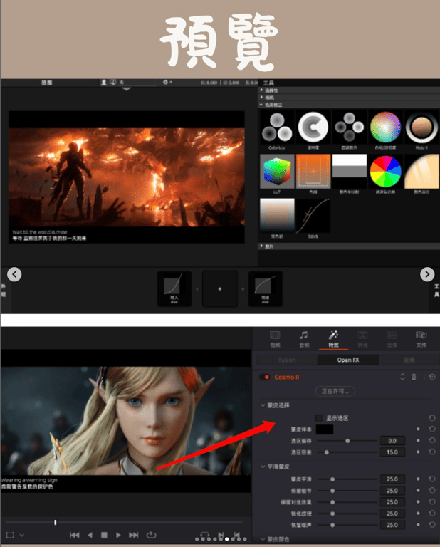440x547 pixels.
Task: Collapse the 色彩校正 tools category
Action: tap(261, 105)
